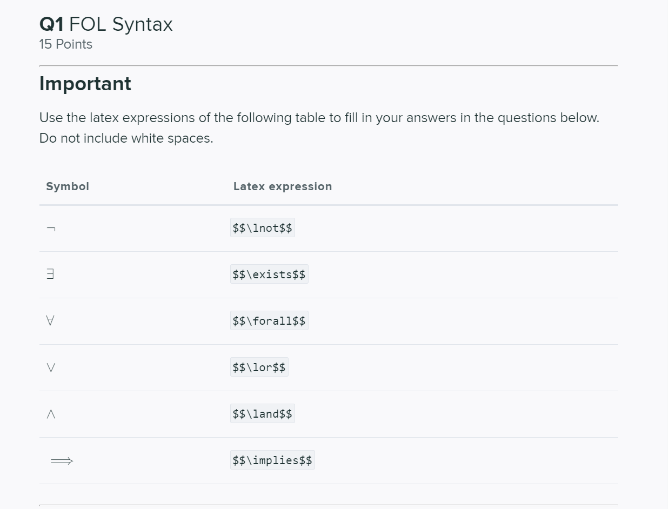Image resolution: width=669 pixels, height=509 pixels.
Task: Click the Important section heading
Action: (x=84, y=83)
